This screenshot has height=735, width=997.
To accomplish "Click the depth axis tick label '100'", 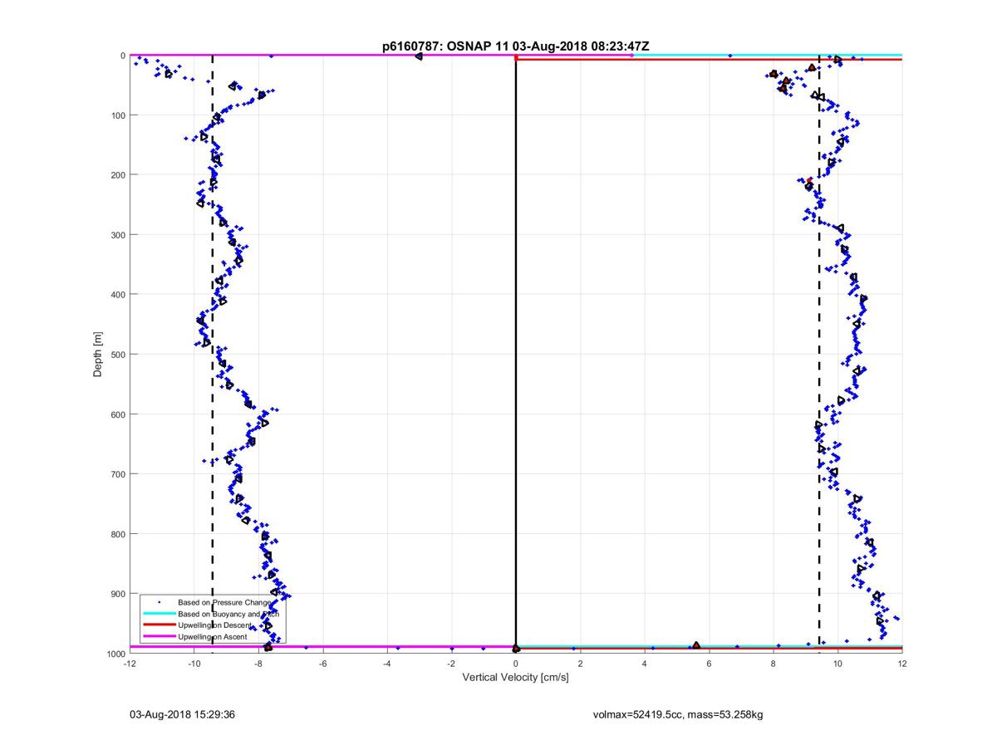I will (x=117, y=115).
